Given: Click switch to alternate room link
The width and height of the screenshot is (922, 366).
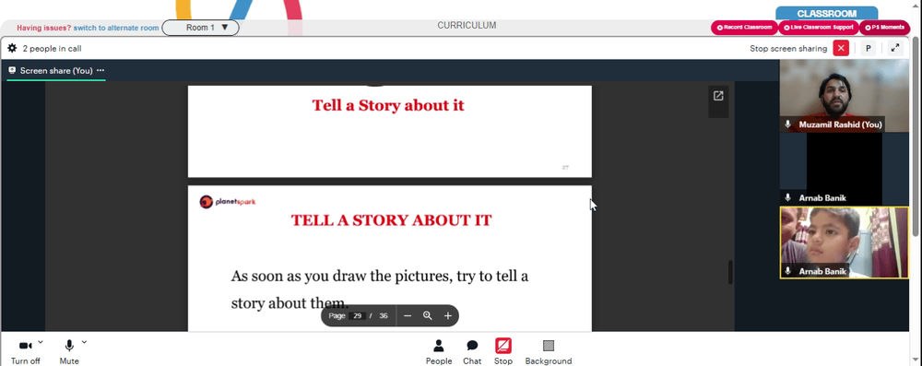Looking at the screenshot, I should click(116, 28).
